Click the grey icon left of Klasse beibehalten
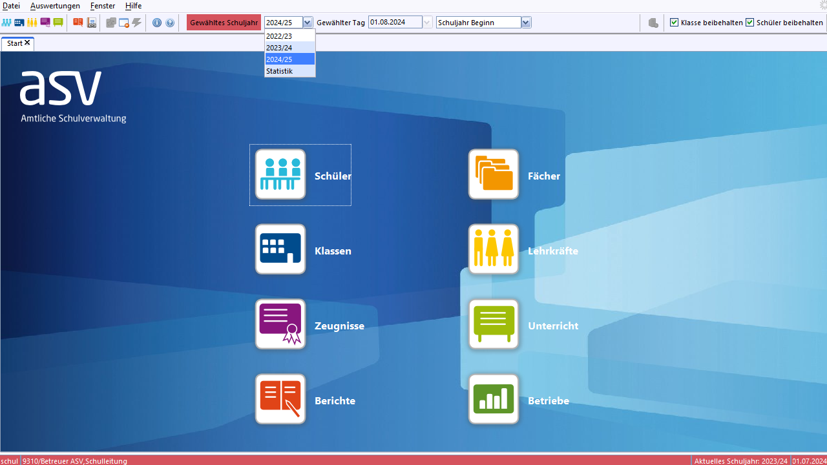 pyautogui.click(x=653, y=23)
